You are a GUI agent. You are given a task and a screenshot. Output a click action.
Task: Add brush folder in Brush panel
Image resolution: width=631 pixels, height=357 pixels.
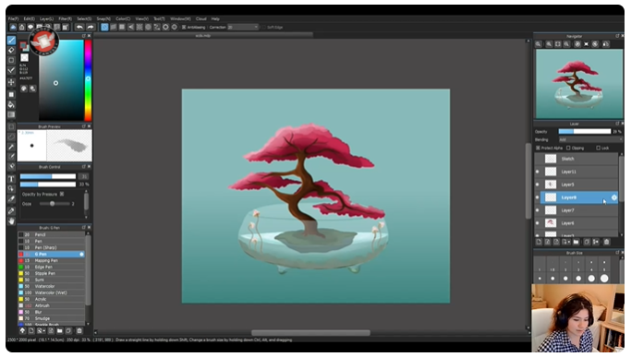pos(59,331)
